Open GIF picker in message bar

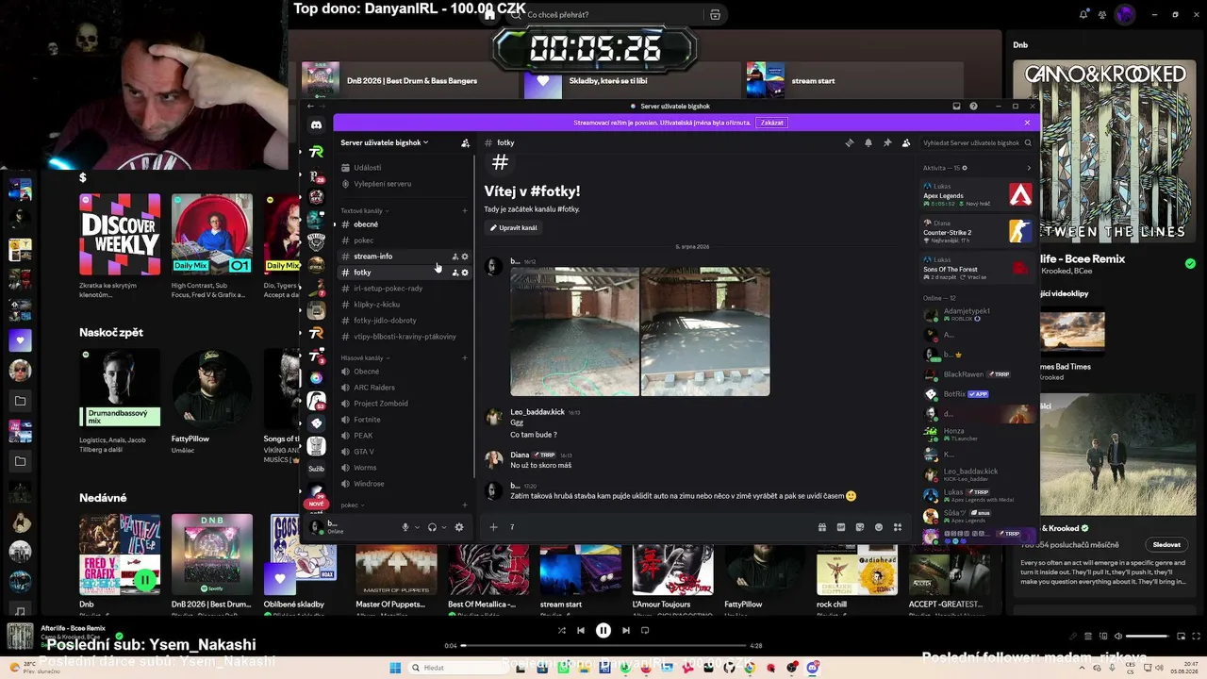click(841, 527)
